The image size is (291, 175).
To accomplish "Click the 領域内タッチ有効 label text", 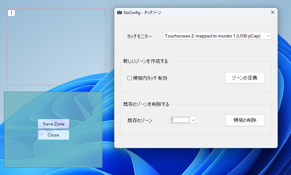I will (x=150, y=78).
